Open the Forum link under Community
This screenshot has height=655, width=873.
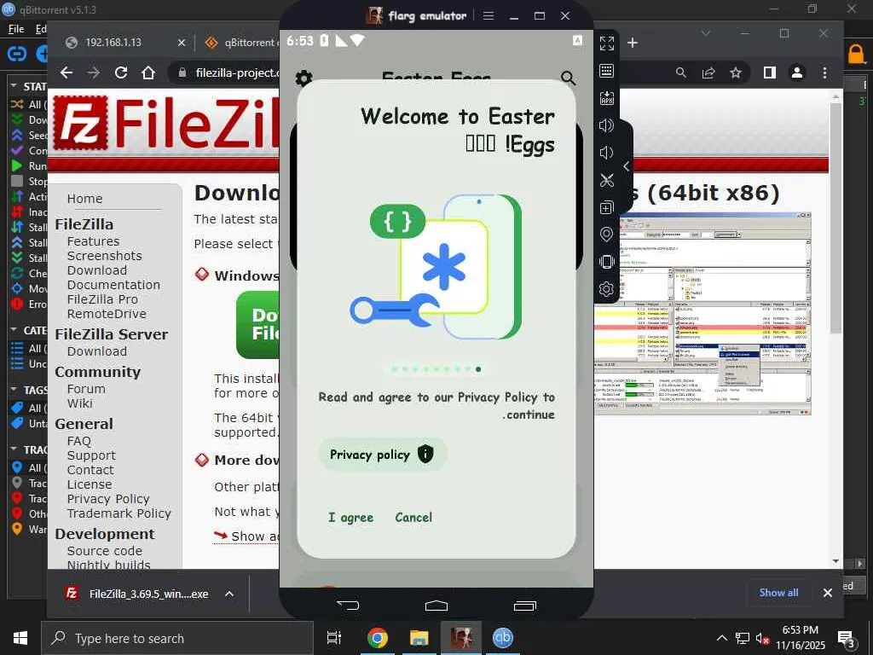[86, 389]
